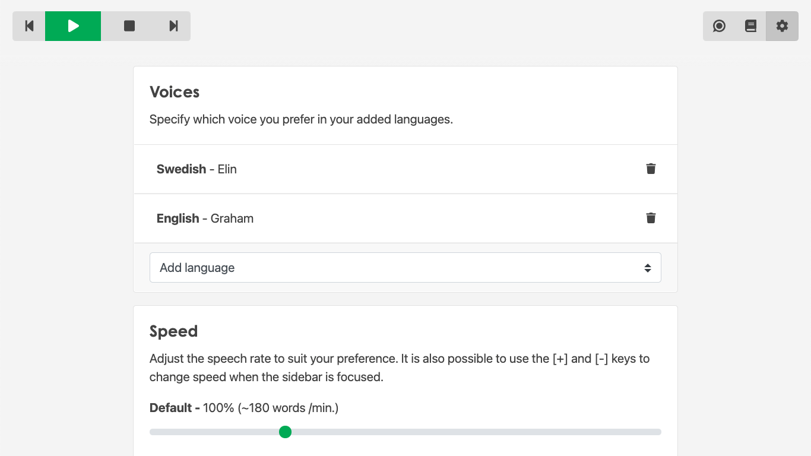The width and height of the screenshot is (811, 456).
Task: Skip to the previous section
Action: click(29, 26)
